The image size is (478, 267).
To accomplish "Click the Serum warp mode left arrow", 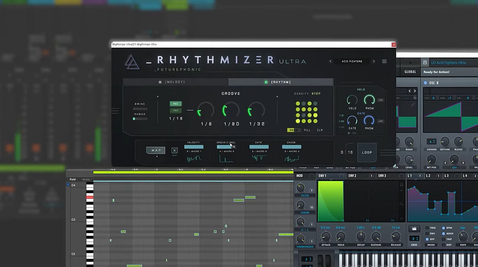I will 446,163.
